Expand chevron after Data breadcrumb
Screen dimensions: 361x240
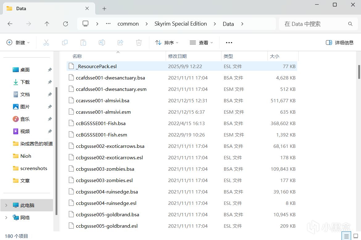(242, 24)
